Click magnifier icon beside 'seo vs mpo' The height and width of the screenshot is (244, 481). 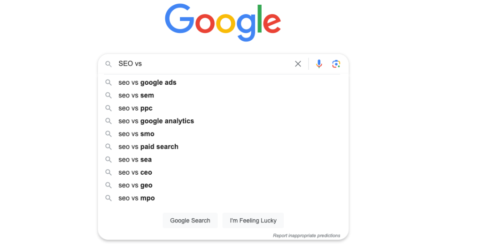click(x=109, y=198)
